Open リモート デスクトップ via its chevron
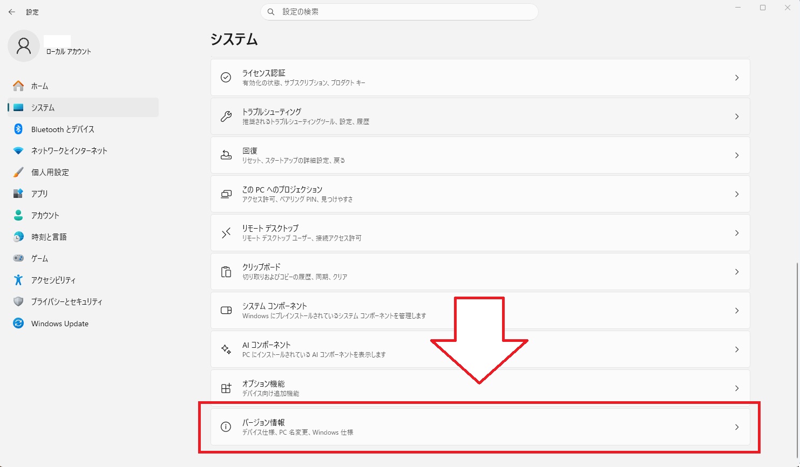The width and height of the screenshot is (800, 467). (x=737, y=233)
